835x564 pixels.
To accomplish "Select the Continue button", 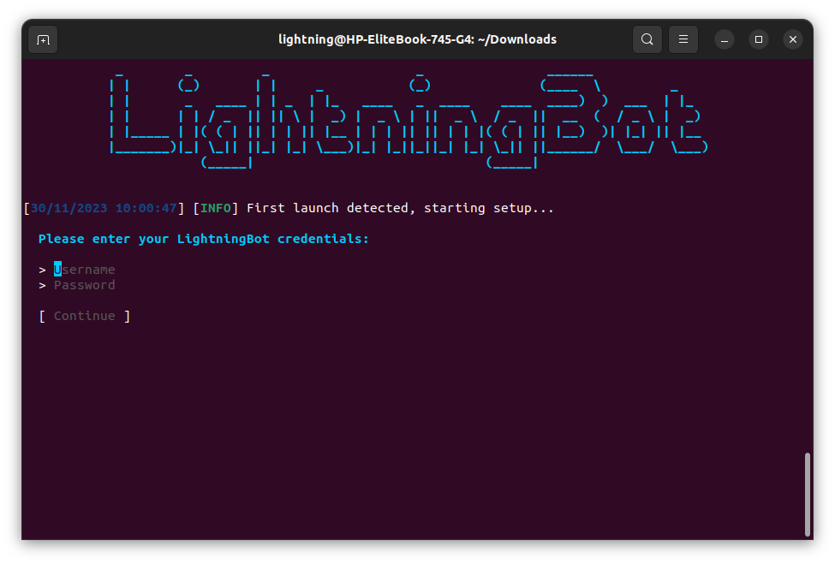I will (84, 315).
